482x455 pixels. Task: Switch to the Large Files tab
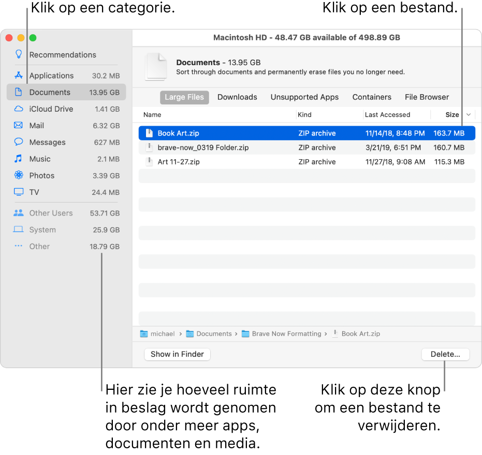pyautogui.click(x=184, y=97)
